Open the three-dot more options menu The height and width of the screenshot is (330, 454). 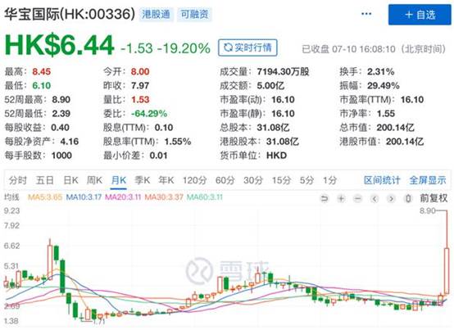coord(366,14)
